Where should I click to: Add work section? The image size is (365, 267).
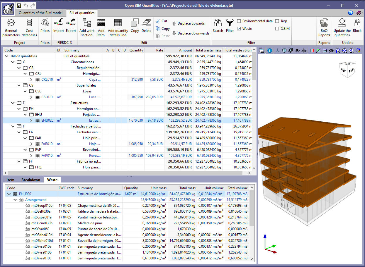(x=87, y=28)
